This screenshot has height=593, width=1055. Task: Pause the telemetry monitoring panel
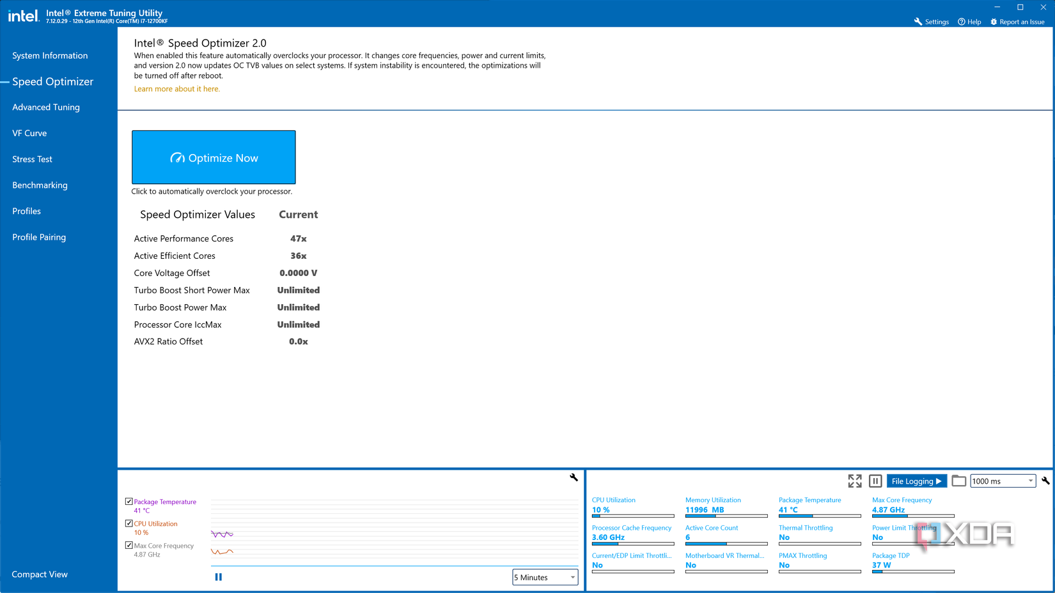pos(875,481)
